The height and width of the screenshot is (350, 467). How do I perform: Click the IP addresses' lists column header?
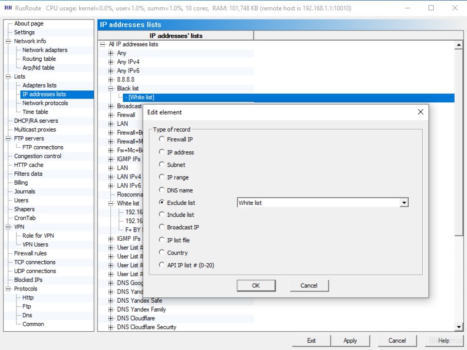click(176, 36)
